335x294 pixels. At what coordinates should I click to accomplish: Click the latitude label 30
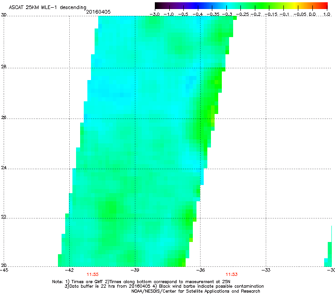4,15
